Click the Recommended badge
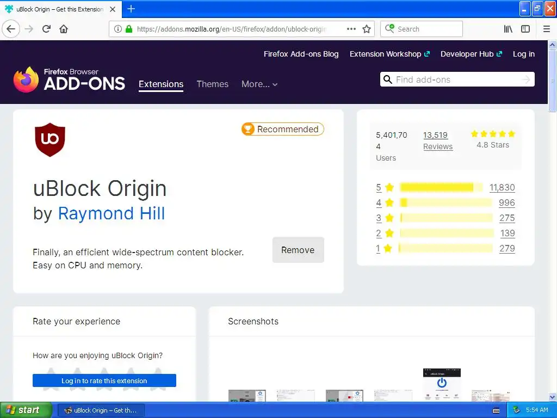This screenshot has width=557, height=418. pyautogui.click(x=283, y=129)
